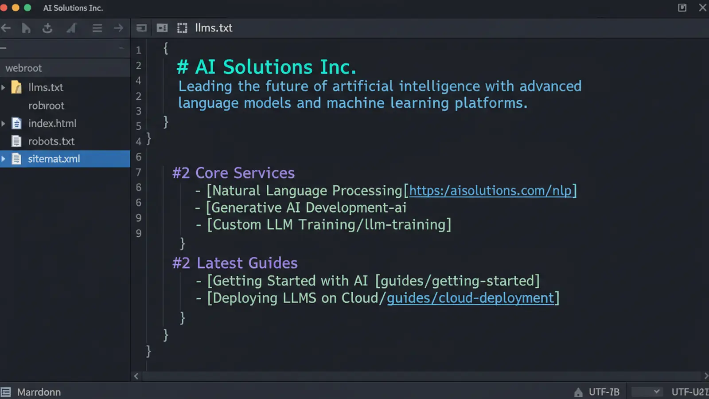Click the robots.txt file icon
Image resolution: width=709 pixels, height=399 pixels.
tap(16, 141)
